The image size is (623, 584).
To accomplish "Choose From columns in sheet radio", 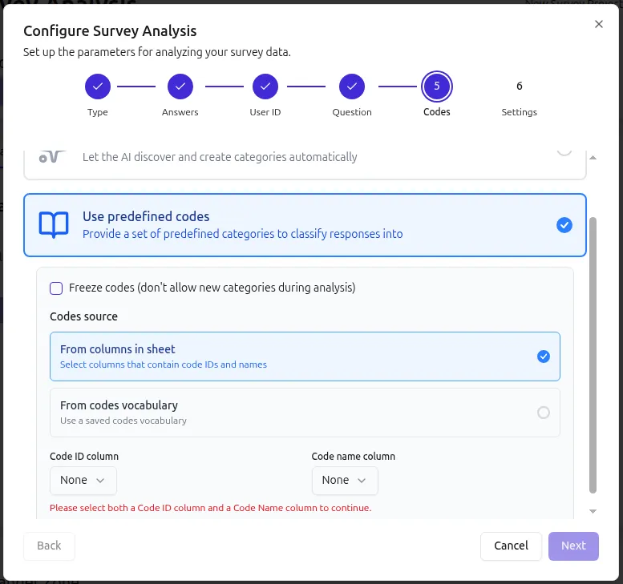I will pos(543,356).
